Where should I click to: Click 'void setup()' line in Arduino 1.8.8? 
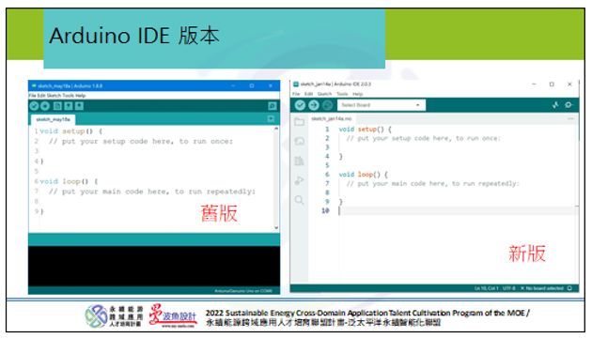71,131
